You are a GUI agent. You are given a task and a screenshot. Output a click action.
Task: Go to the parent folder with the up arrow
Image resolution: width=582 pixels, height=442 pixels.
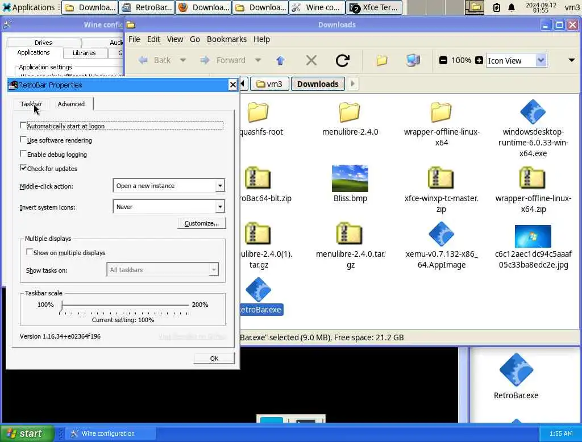[280, 60]
